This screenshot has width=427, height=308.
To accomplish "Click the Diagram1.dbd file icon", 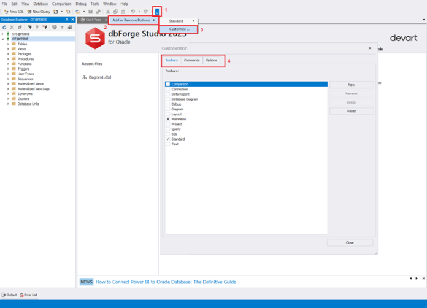I will click(85, 77).
